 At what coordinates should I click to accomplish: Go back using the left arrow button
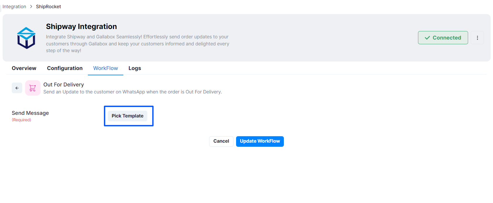pyautogui.click(x=17, y=88)
